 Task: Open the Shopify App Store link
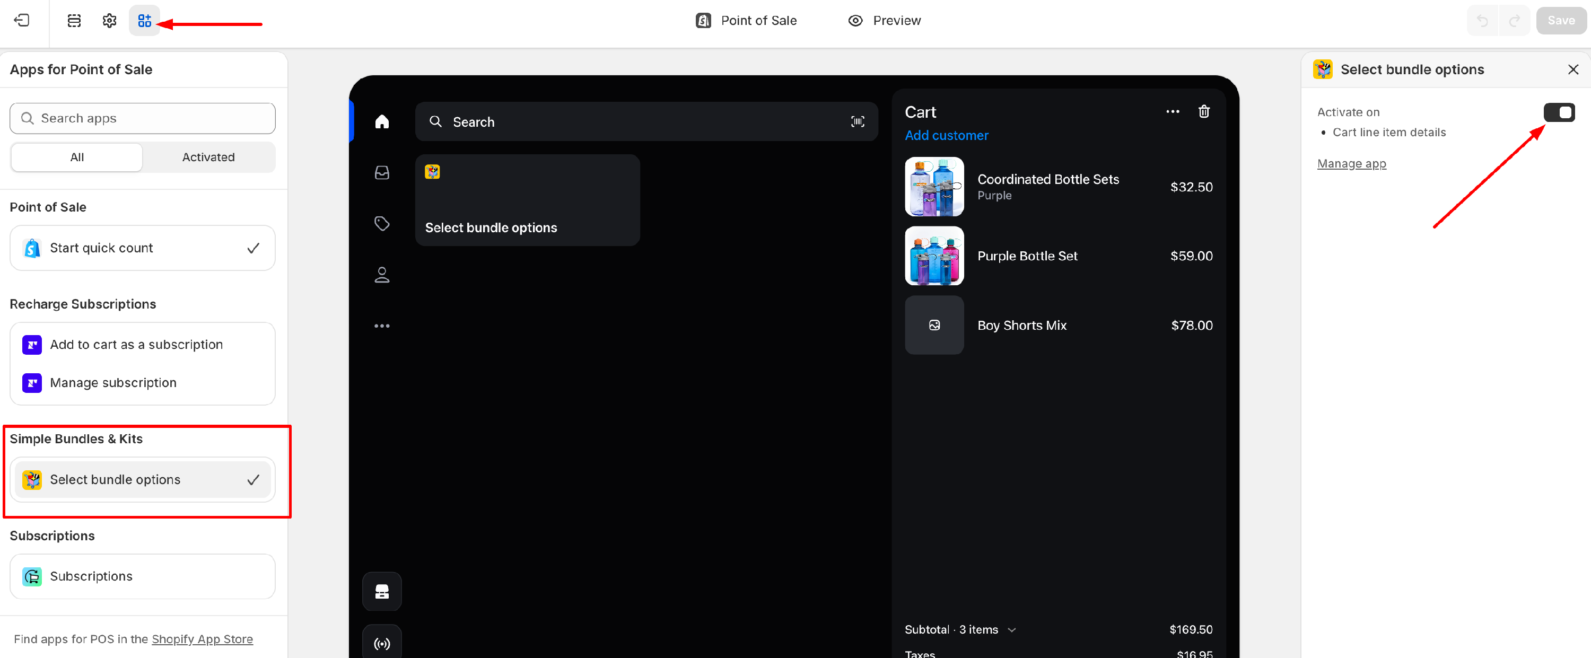pos(202,639)
